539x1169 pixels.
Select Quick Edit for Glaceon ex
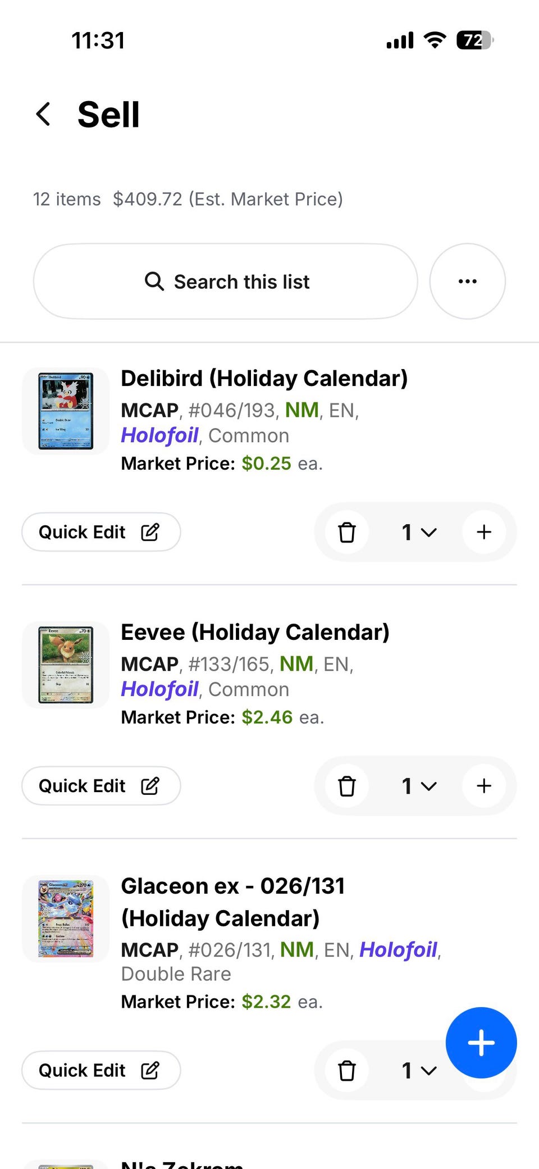point(101,1071)
